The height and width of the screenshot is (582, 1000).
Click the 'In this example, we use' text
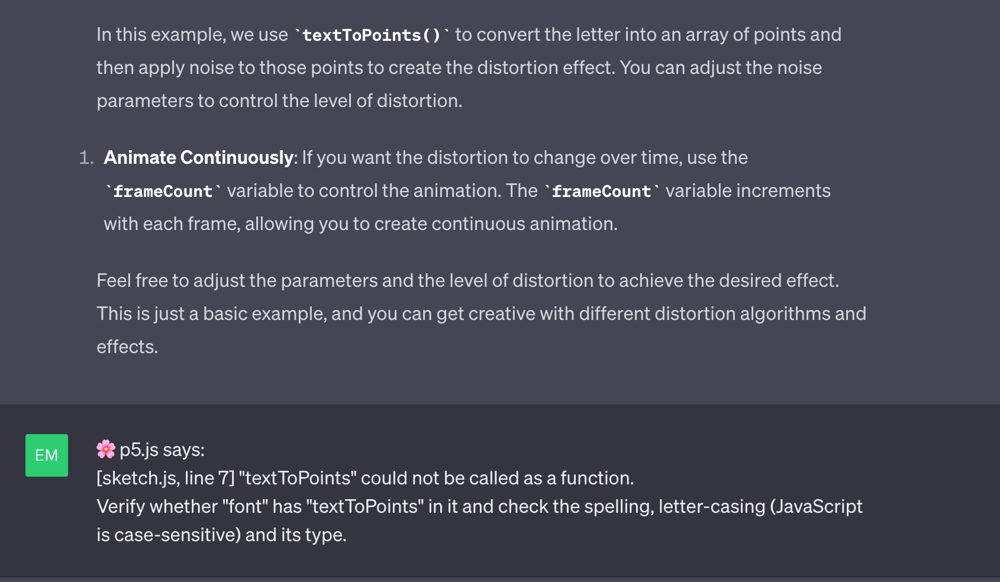pyautogui.click(x=192, y=34)
